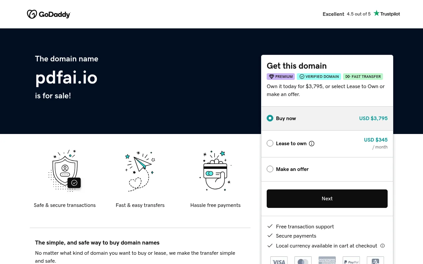Click "The simple, and safe way" heading

click(97, 243)
